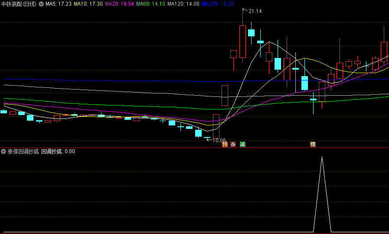The width and height of the screenshot is (389, 234).
Task: Select the MA120: 14.06 label
Action: [183, 4]
